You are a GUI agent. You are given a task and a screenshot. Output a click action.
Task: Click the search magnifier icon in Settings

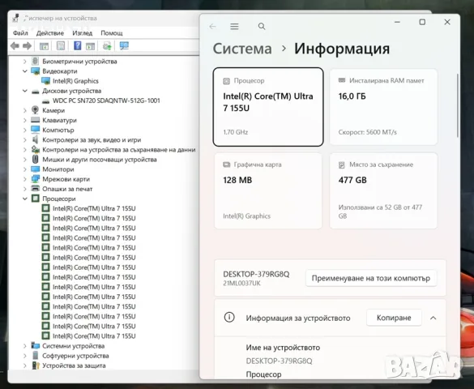click(x=262, y=27)
